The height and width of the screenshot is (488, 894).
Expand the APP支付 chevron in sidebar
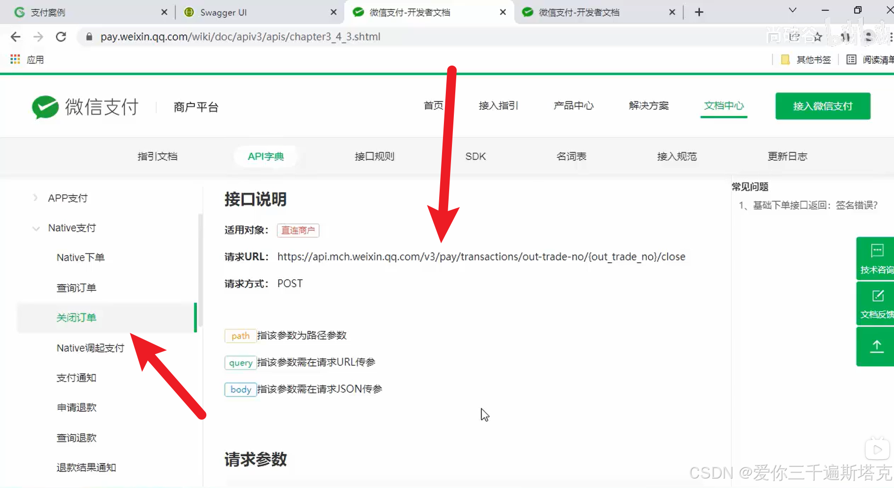[35, 198]
